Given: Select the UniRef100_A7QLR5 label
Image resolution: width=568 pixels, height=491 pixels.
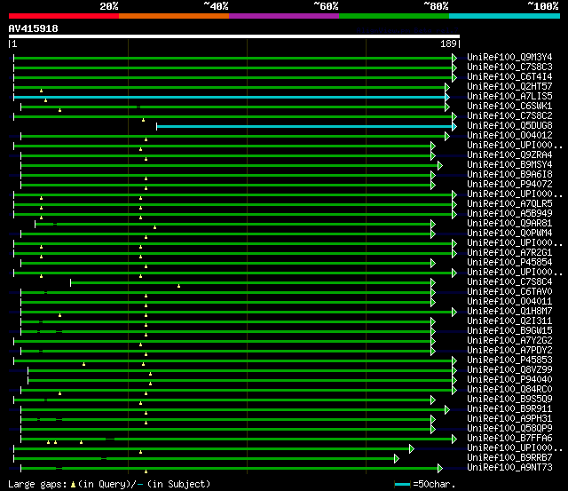Looking at the screenshot, I should [509, 204].
